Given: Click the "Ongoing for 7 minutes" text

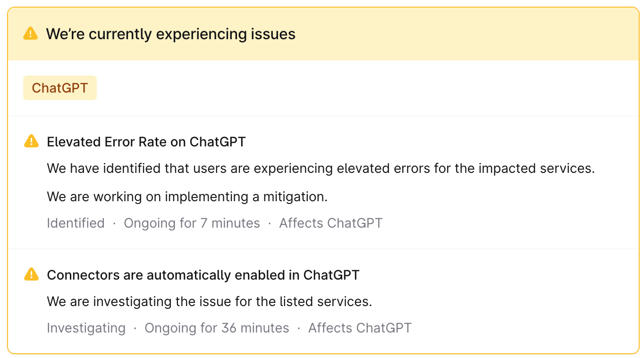Looking at the screenshot, I should point(192,223).
